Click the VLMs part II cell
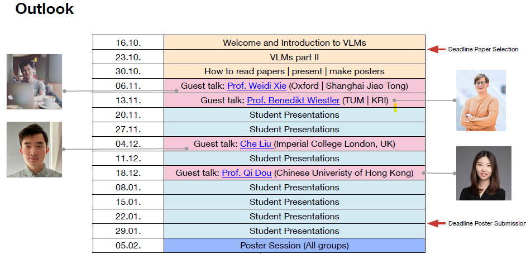This screenshot has width=526, height=254. pos(294,57)
